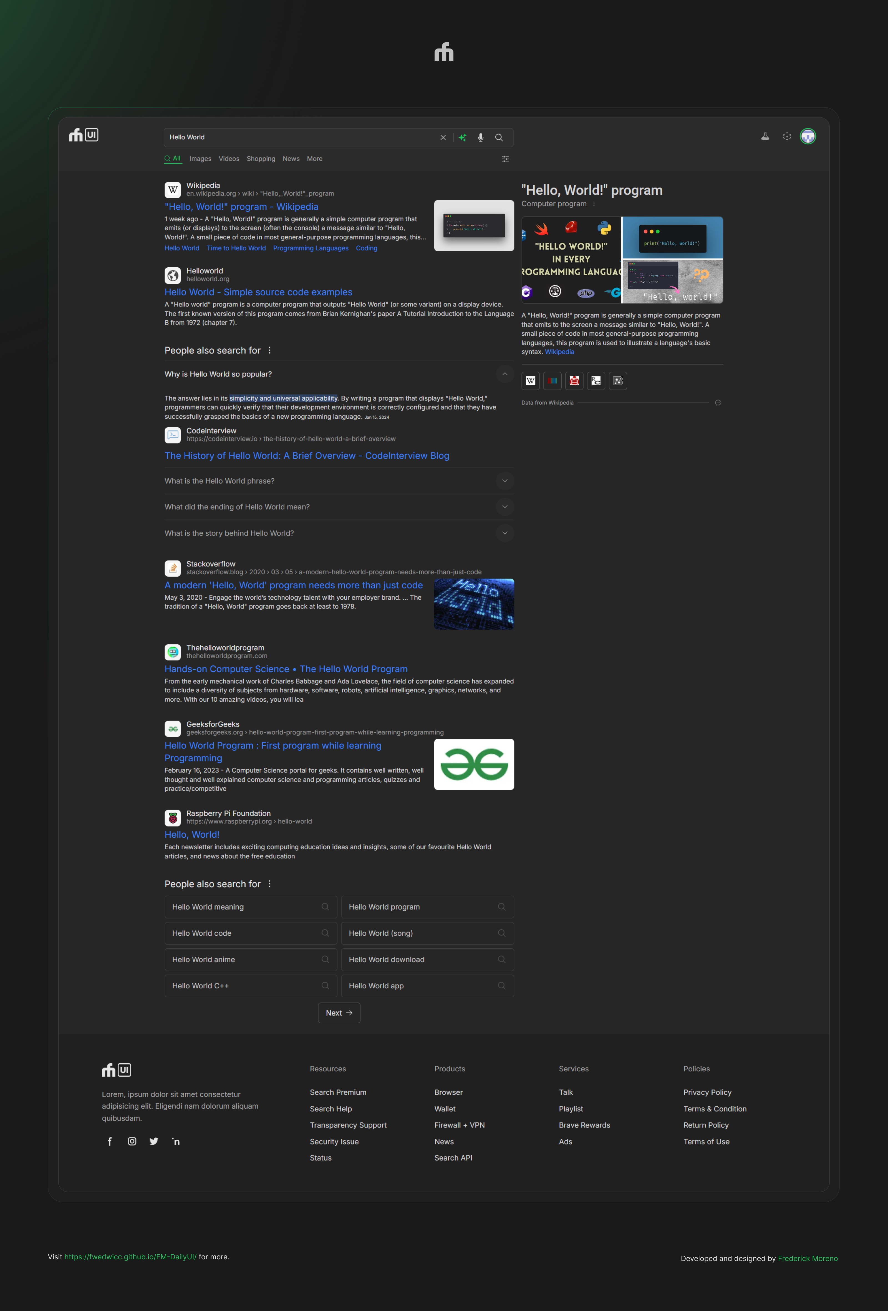Open the Twitter icon in footer
The height and width of the screenshot is (1311, 888).
[x=153, y=1141]
